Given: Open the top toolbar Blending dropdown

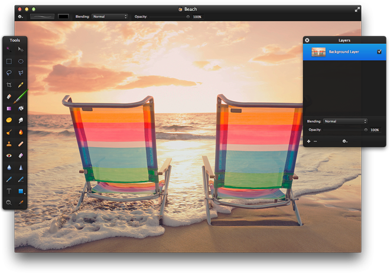Looking at the screenshot, I should [x=110, y=17].
